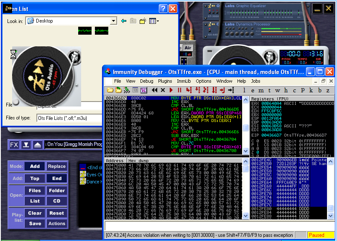Reset the playlist
The height and width of the screenshot is (241, 337).
pyautogui.click(x=57, y=213)
